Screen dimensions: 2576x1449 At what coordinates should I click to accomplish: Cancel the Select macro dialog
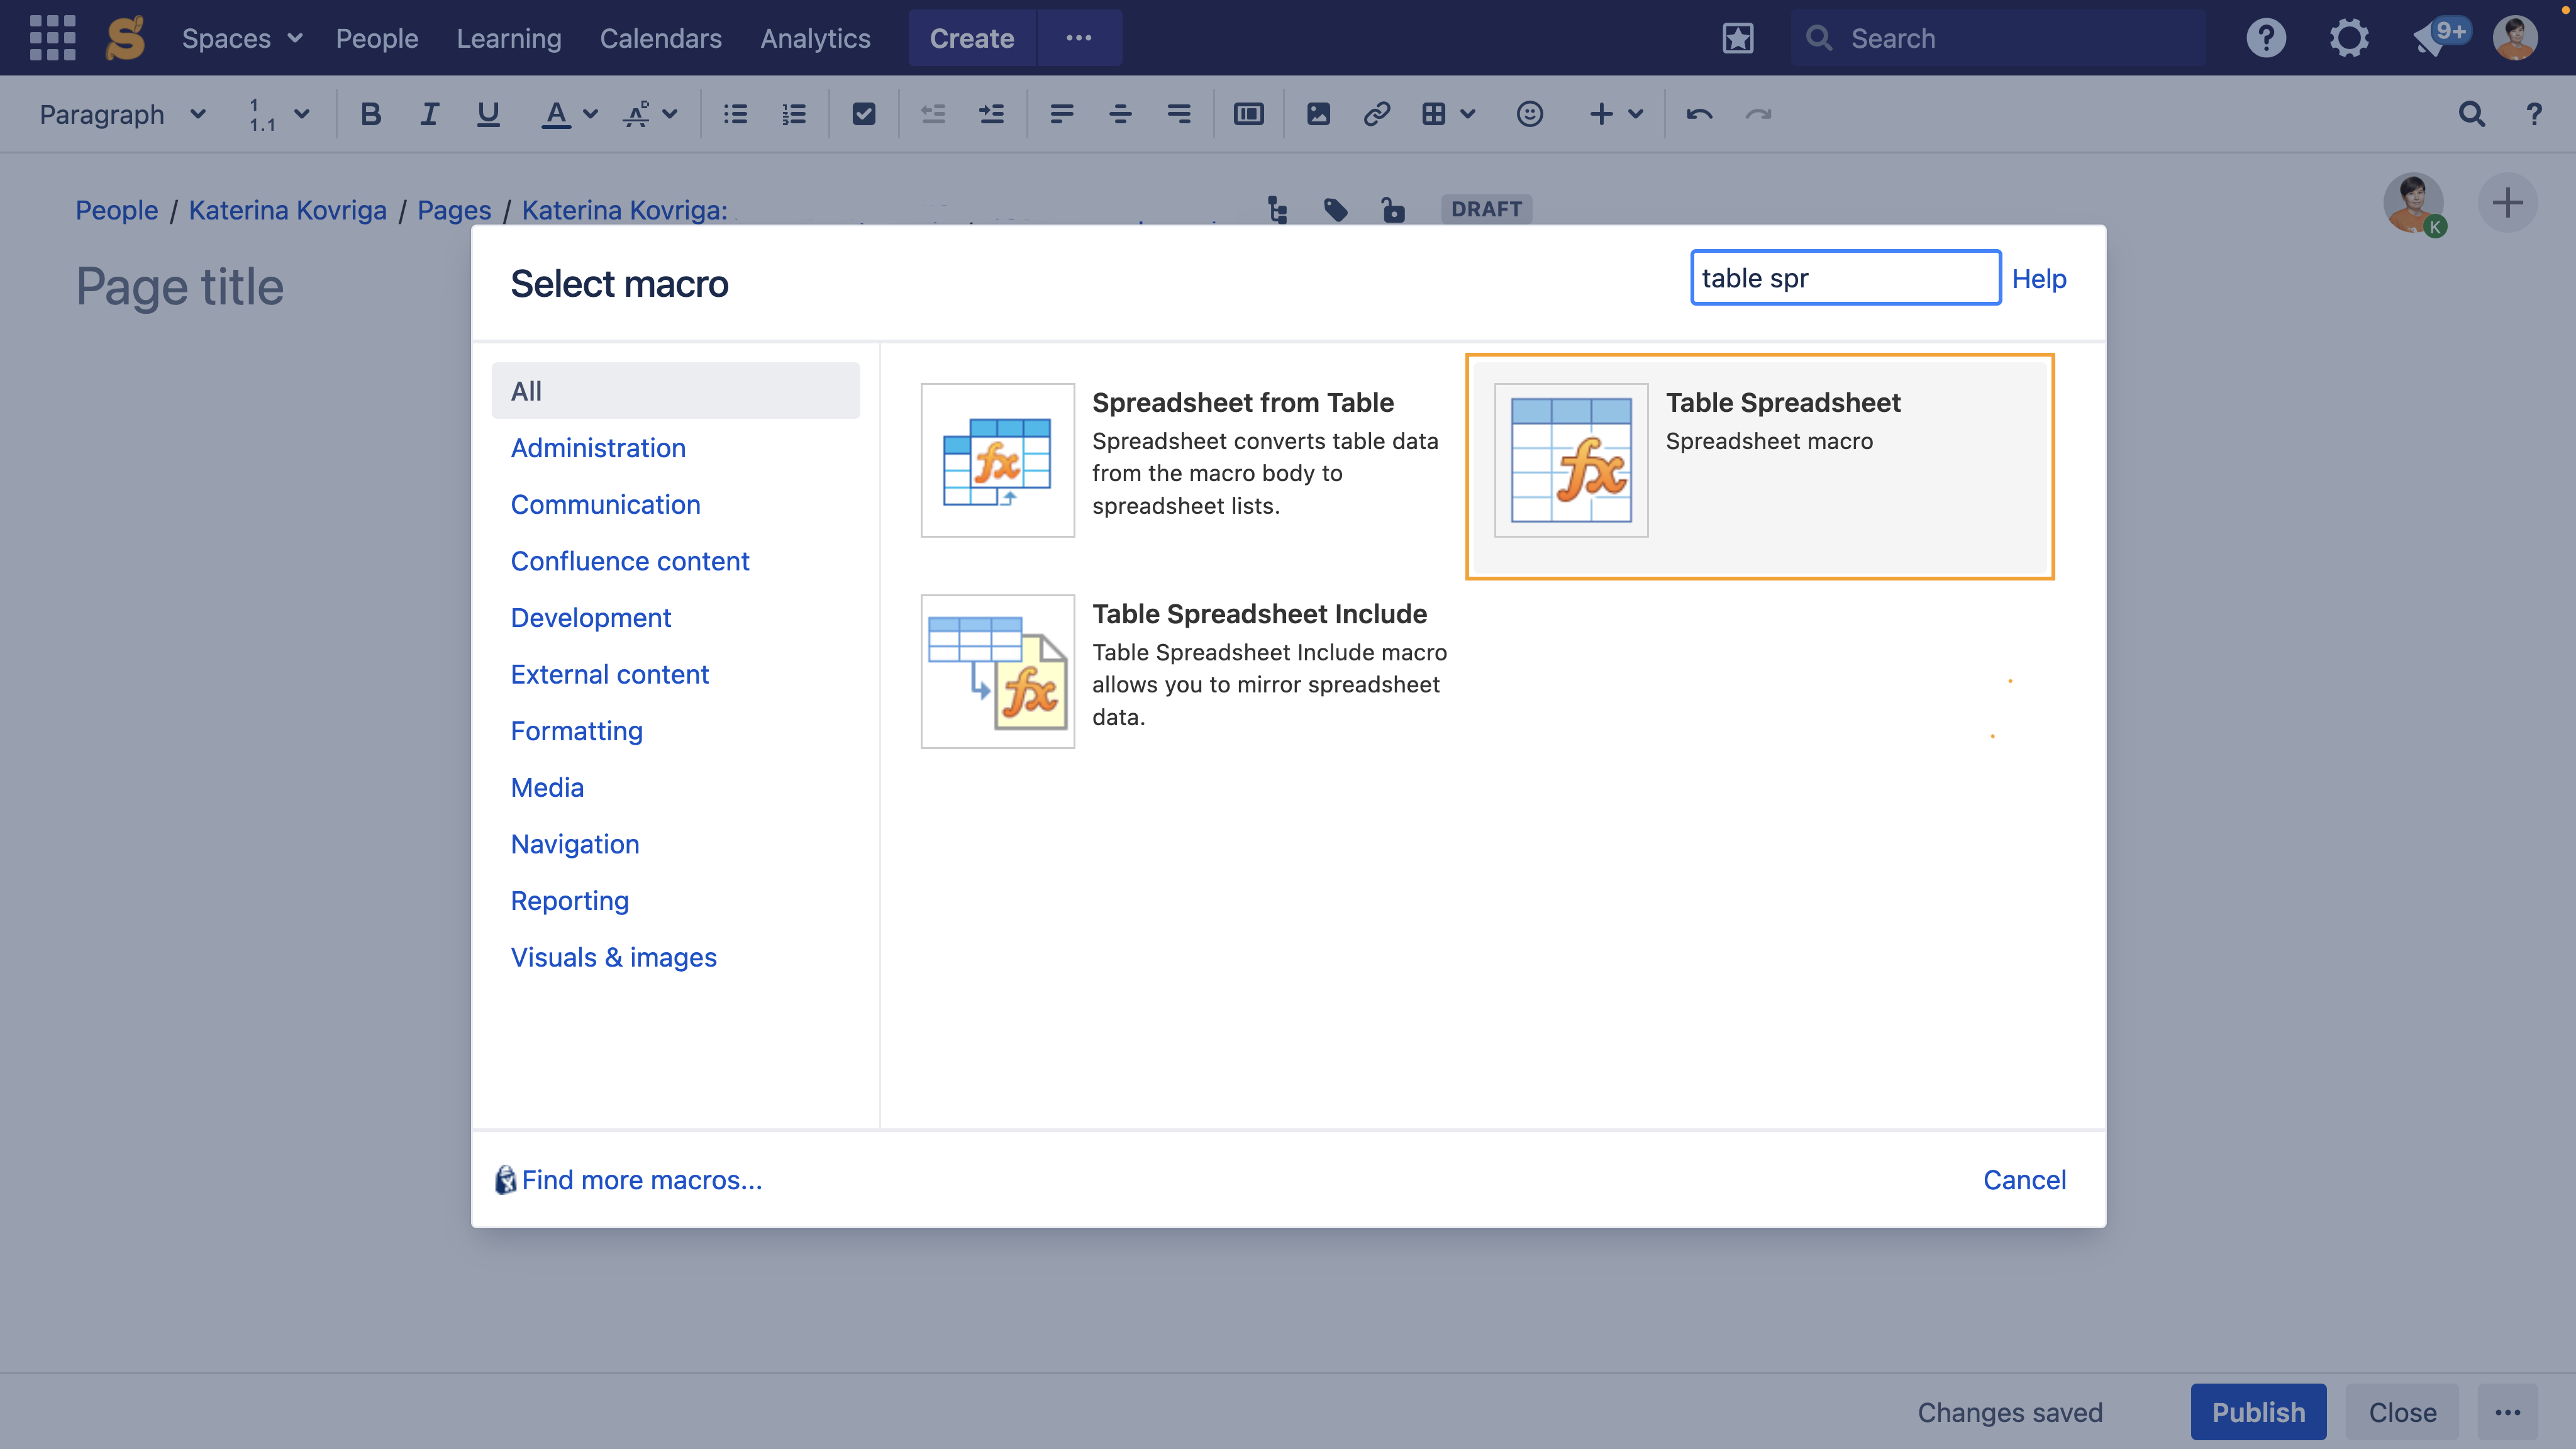2024,1180
